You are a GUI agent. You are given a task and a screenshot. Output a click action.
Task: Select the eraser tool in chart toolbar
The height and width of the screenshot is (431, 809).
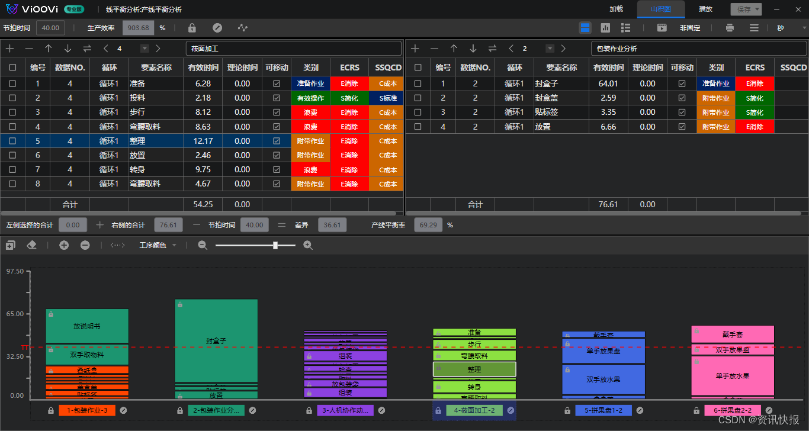[32, 245]
